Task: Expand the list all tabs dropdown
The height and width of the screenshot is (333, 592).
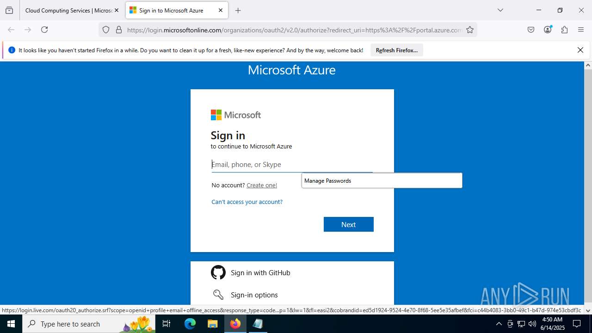Action: (x=500, y=10)
